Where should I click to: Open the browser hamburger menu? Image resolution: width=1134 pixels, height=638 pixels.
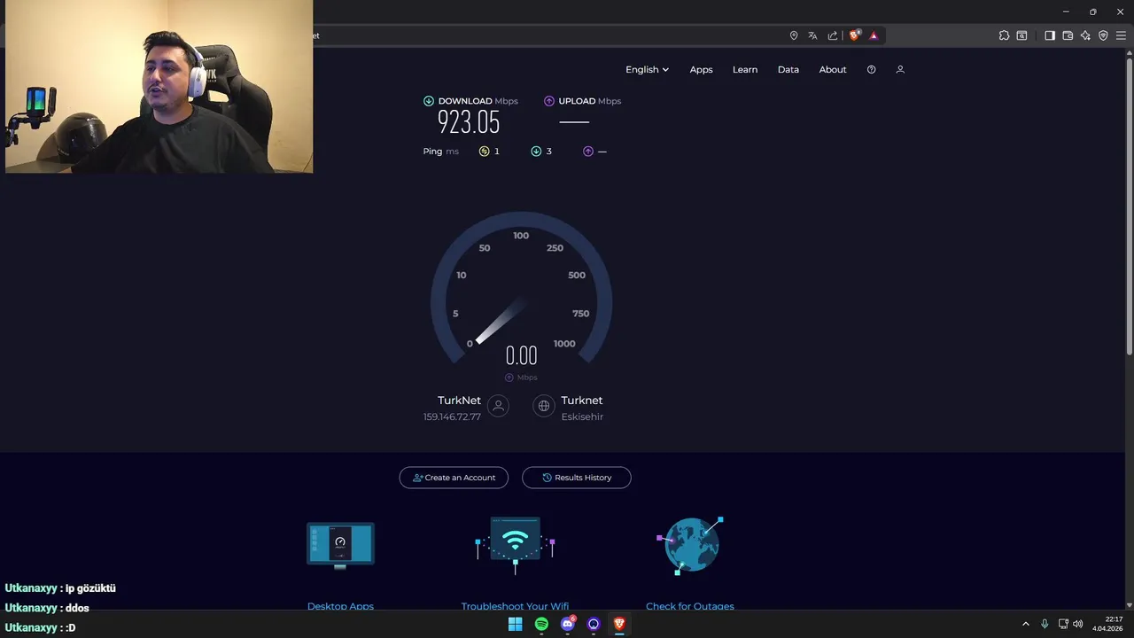pyautogui.click(x=1121, y=35)
